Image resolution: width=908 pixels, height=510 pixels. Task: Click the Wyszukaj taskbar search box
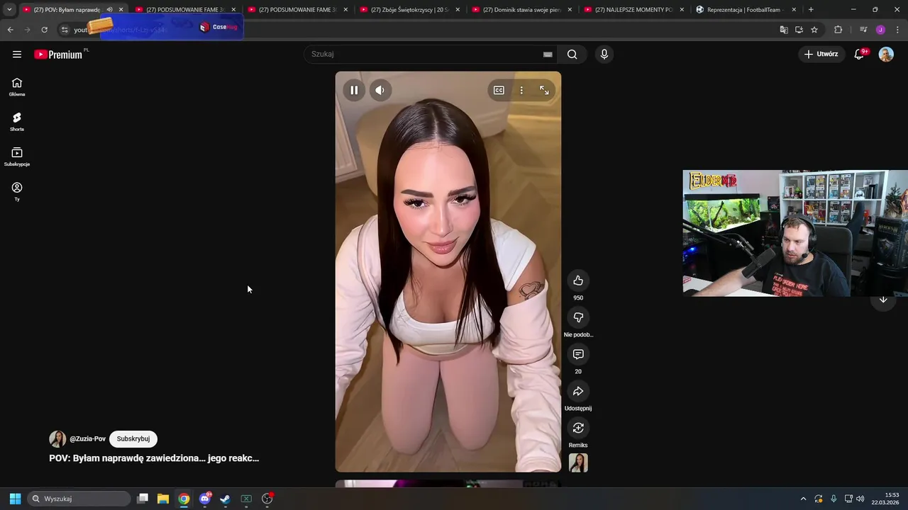79,499
